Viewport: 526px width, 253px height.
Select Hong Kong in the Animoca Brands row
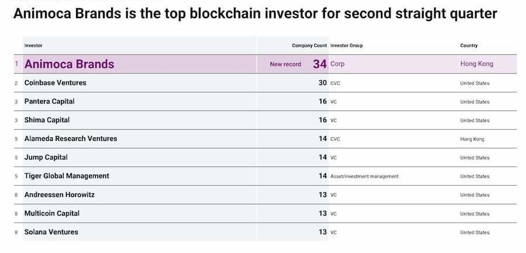click(x=477, y=64)
